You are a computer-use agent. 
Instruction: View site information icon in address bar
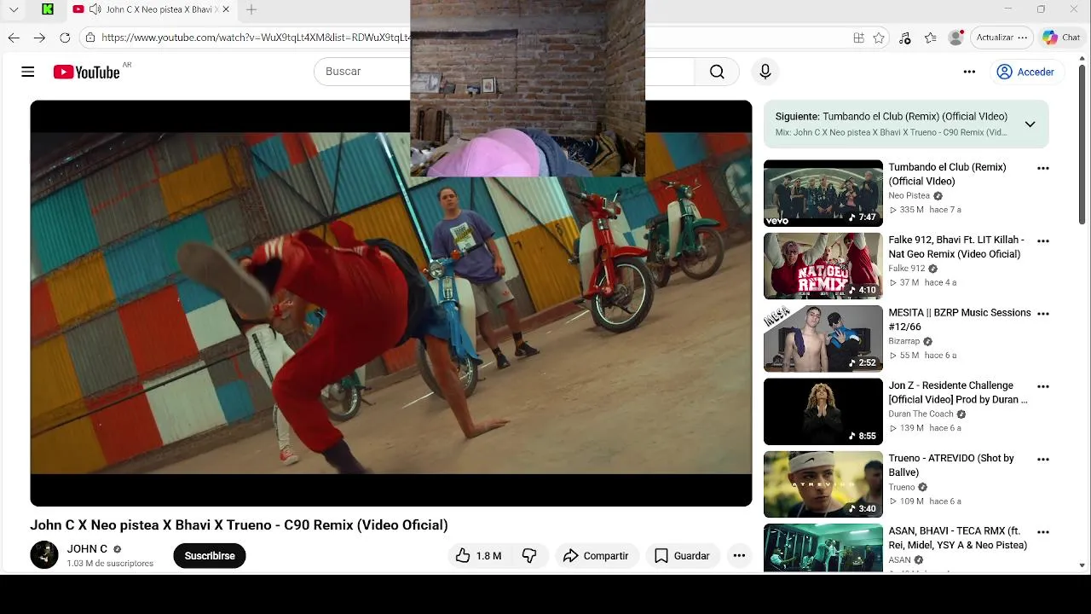(90, 38)
